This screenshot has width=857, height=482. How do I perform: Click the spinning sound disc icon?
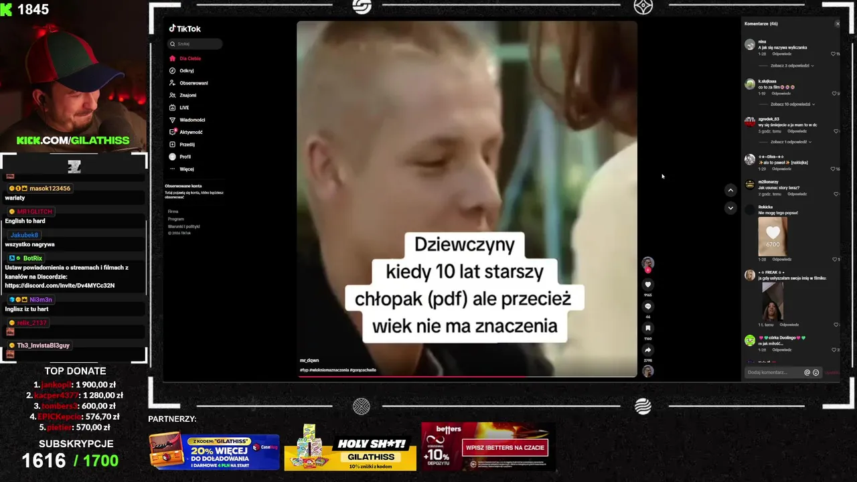point(647,372)
